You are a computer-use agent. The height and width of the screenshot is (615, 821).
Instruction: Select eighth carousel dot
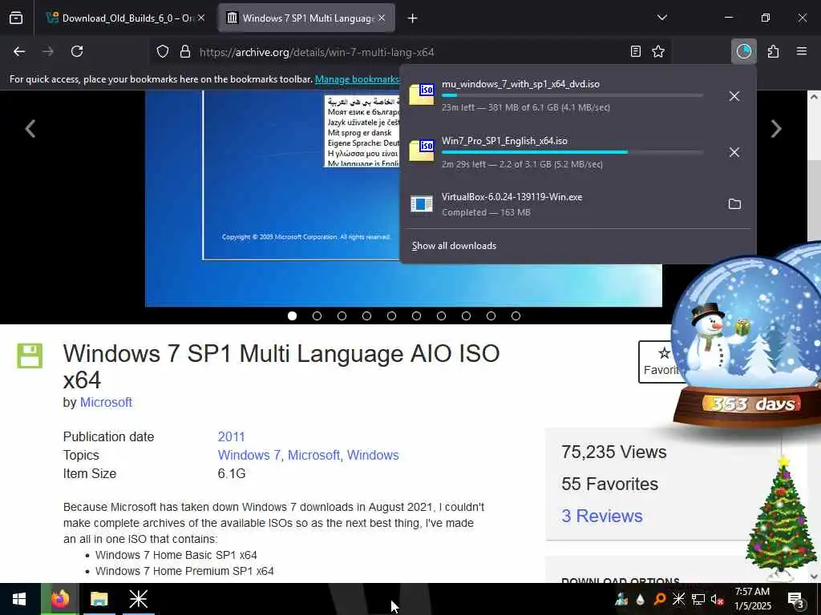pos(466,316)
